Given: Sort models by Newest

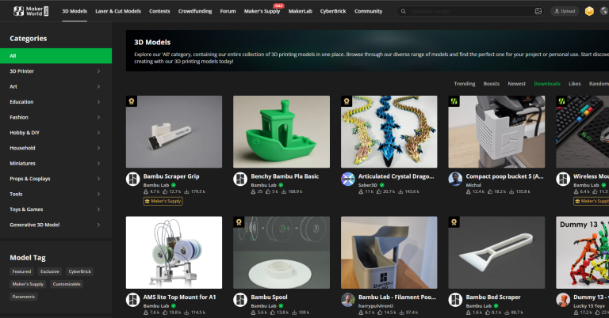Looking at the screenshot, I should [x=516, y=84].
